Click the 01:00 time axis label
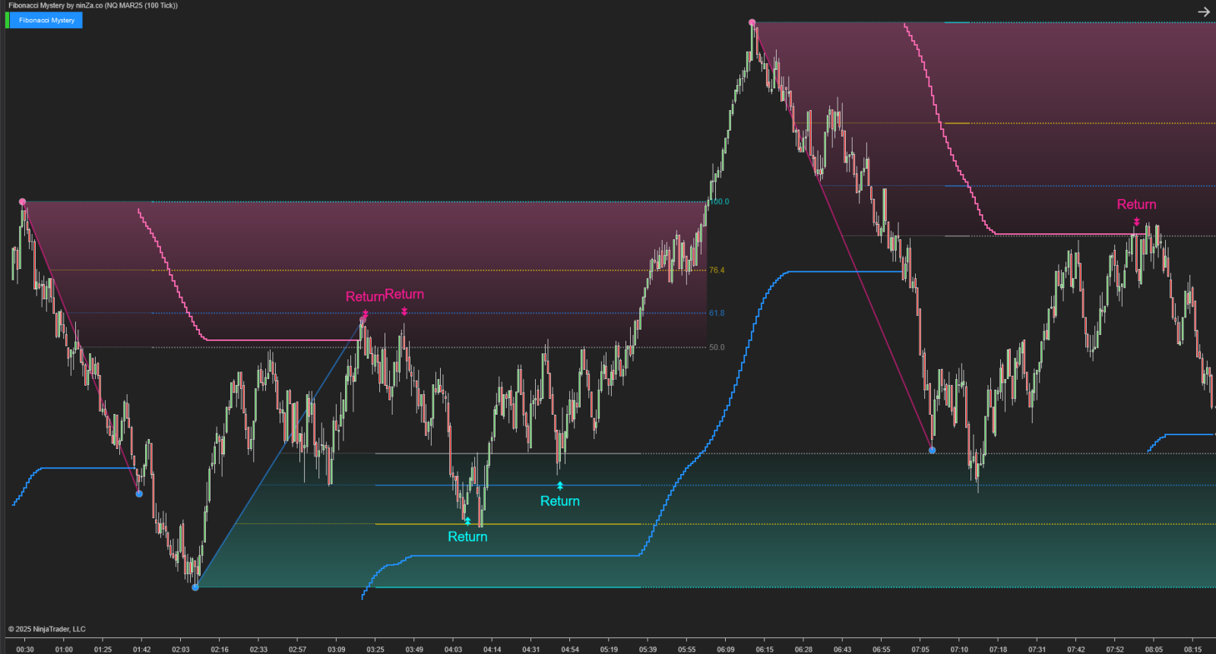The image size is (1216, 654). 64,649
